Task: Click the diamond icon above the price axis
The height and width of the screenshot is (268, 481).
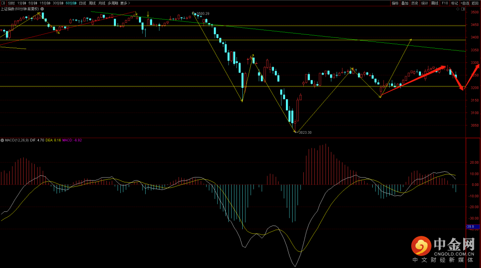Action: [458, 9]
